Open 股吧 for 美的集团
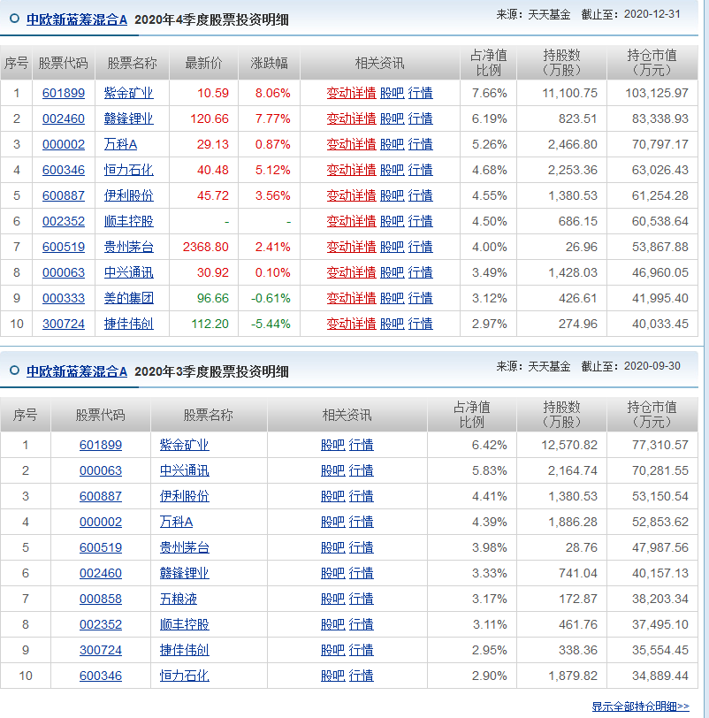 point(393,299)
